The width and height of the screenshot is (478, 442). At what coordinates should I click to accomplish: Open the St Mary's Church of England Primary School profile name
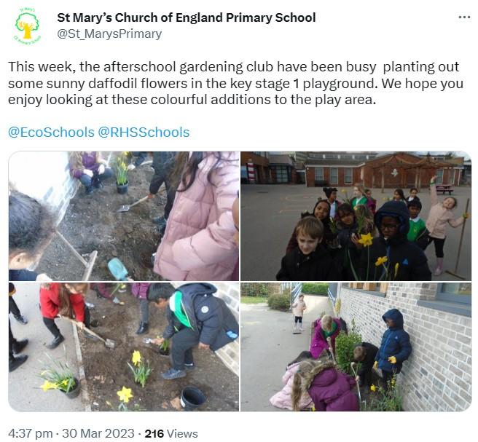tap(187, 17)
